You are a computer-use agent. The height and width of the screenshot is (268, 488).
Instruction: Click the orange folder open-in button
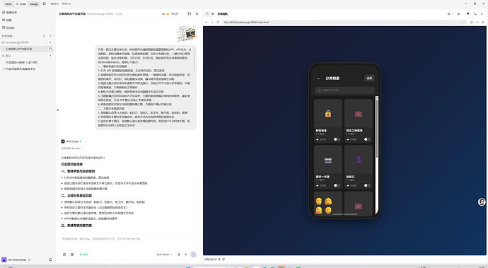click(168, 14)
